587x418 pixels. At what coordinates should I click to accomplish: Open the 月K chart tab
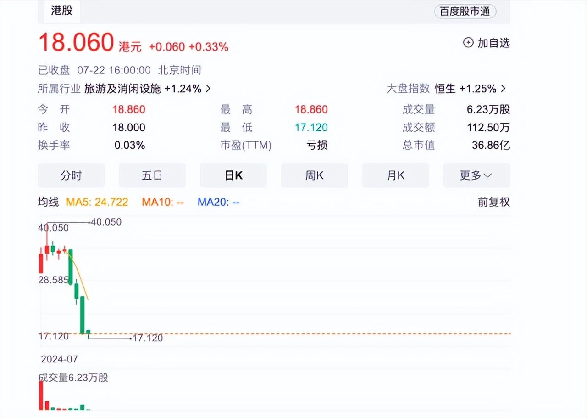[396, 175]
